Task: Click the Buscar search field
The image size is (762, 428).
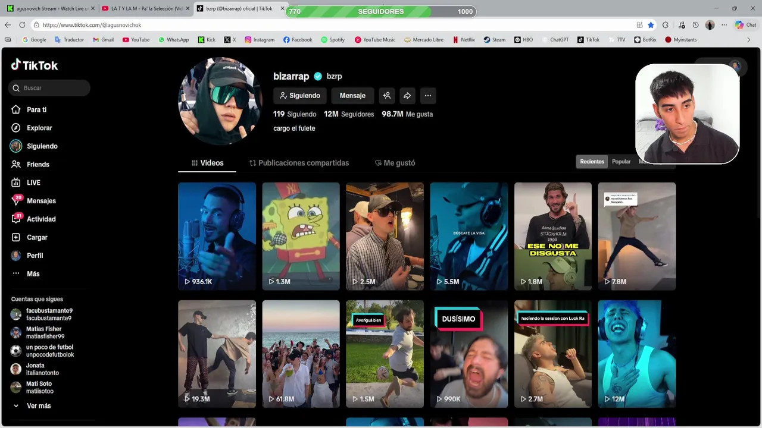Action: click(49, 88)
